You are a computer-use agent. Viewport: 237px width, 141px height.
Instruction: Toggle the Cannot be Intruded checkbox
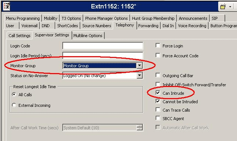(158, 101)
